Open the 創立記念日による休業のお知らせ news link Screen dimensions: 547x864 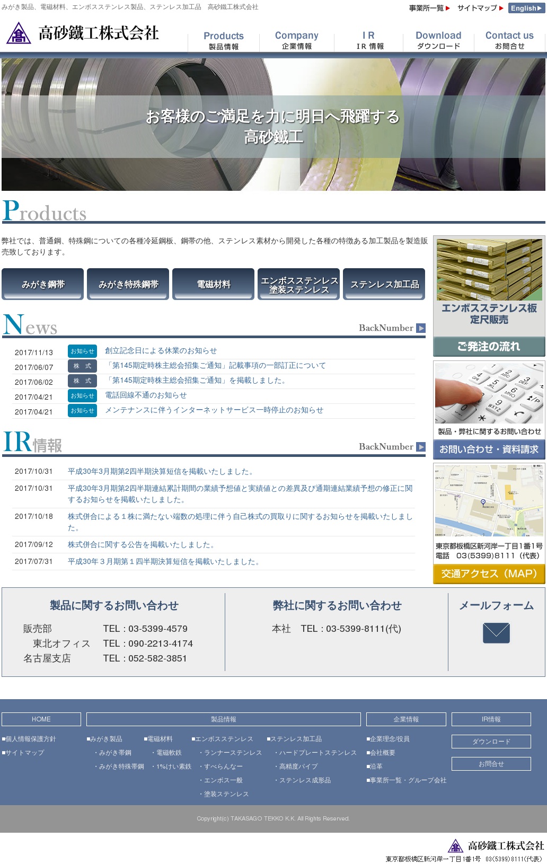(161, 351)
